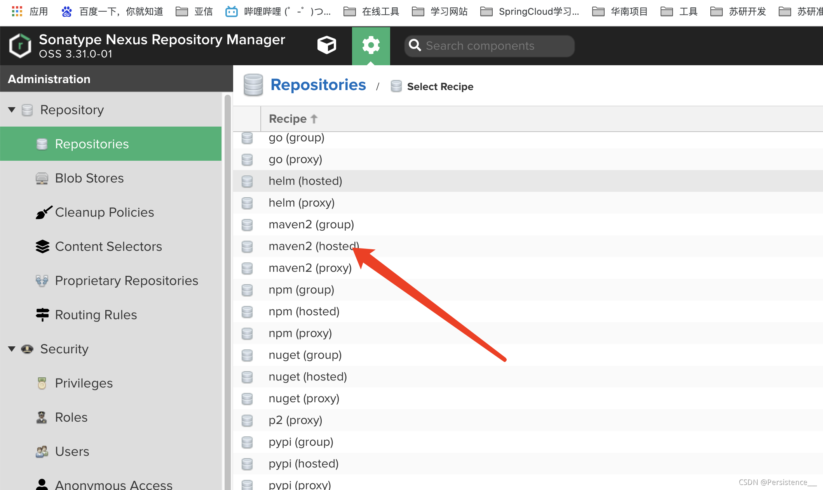Click database icon beside maven2 (hosted)
Viewport: 823px width, 490px height.
(247, 247)
